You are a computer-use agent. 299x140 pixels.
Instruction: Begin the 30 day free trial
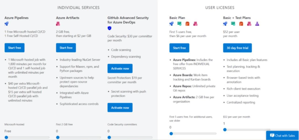pos(237,48)
